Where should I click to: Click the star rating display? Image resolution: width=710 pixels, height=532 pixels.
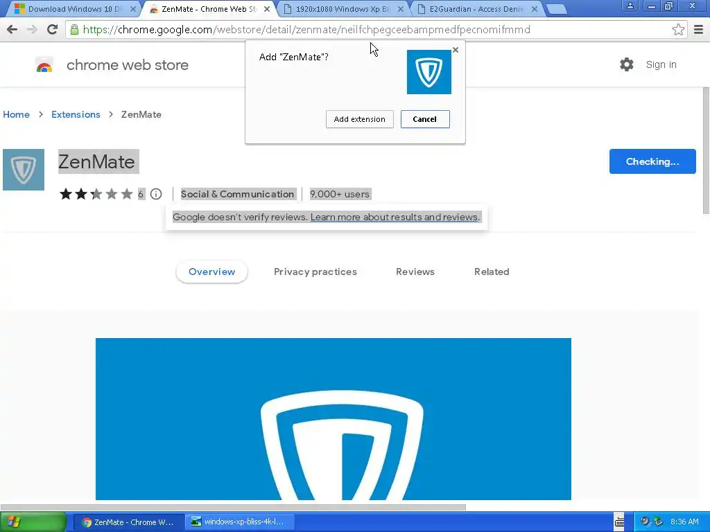click(x=96, y=194)
